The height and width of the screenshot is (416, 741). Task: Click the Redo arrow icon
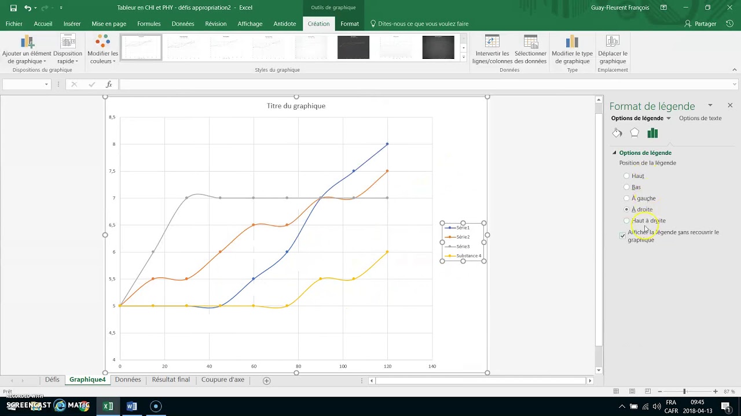coord(45,8)
